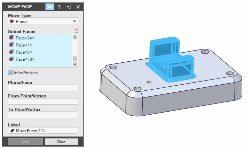Screen dimensions: 248x149
Task: Select Face<1> in the faces list
Action: click(x=24, y=45)
